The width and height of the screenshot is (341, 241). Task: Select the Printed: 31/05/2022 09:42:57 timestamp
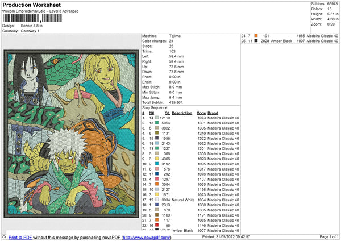pos(226,236)
